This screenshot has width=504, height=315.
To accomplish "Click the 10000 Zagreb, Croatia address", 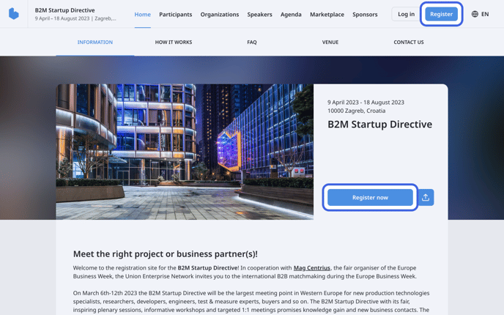I will point(356,111).
